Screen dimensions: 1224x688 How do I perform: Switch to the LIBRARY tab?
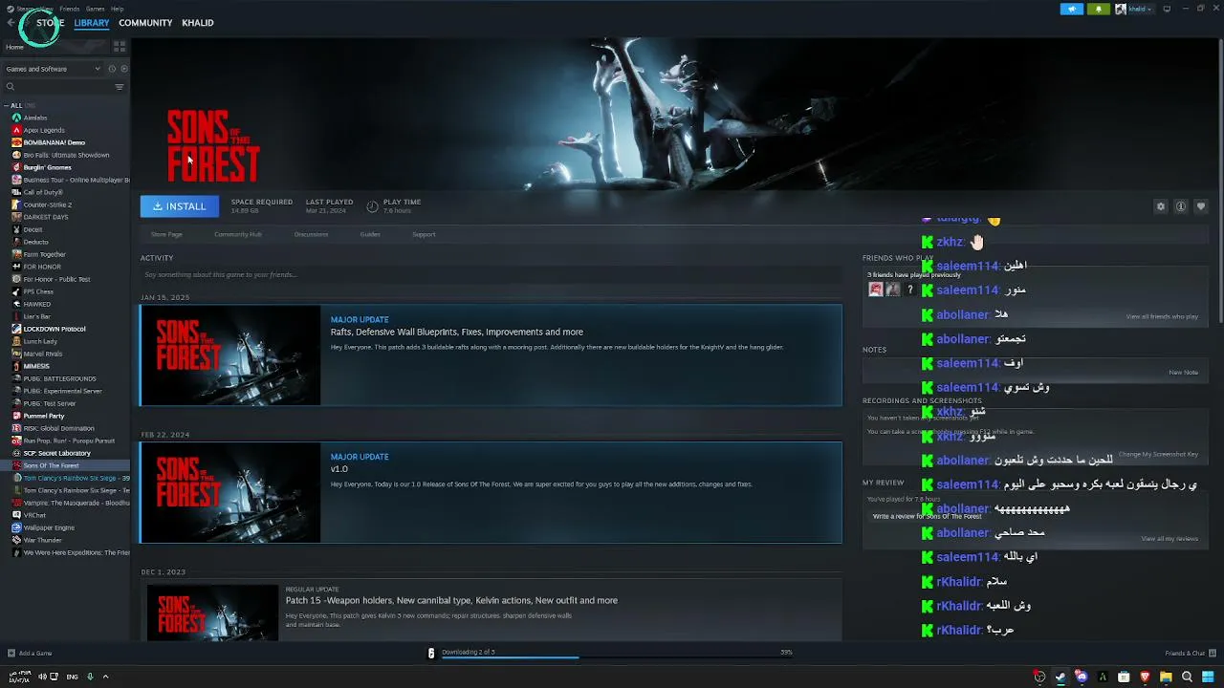[92, 23]
